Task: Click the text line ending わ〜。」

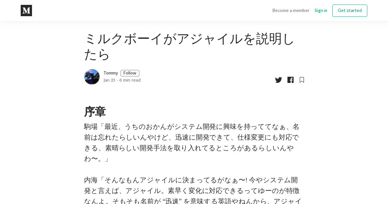Action: 97,159
